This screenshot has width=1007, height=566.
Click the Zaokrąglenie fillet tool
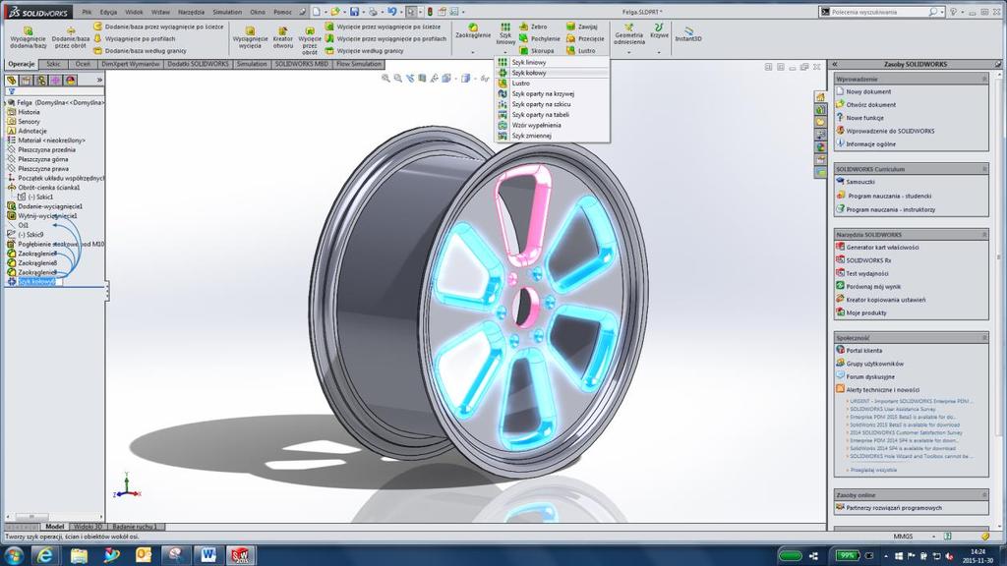pos(473,31)
